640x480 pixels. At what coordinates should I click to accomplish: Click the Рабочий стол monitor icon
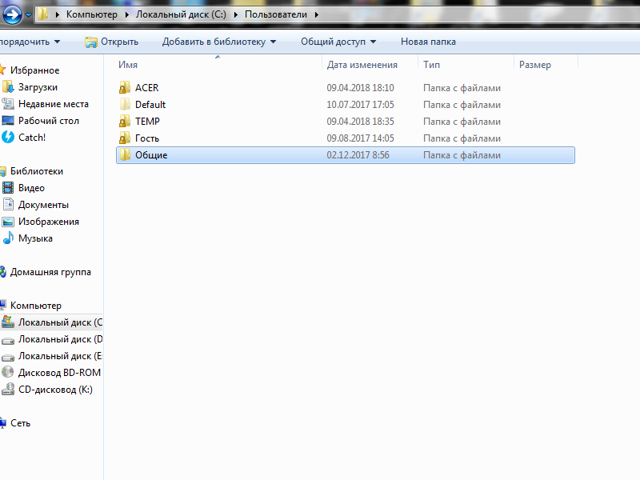click(x=8, y=121)
